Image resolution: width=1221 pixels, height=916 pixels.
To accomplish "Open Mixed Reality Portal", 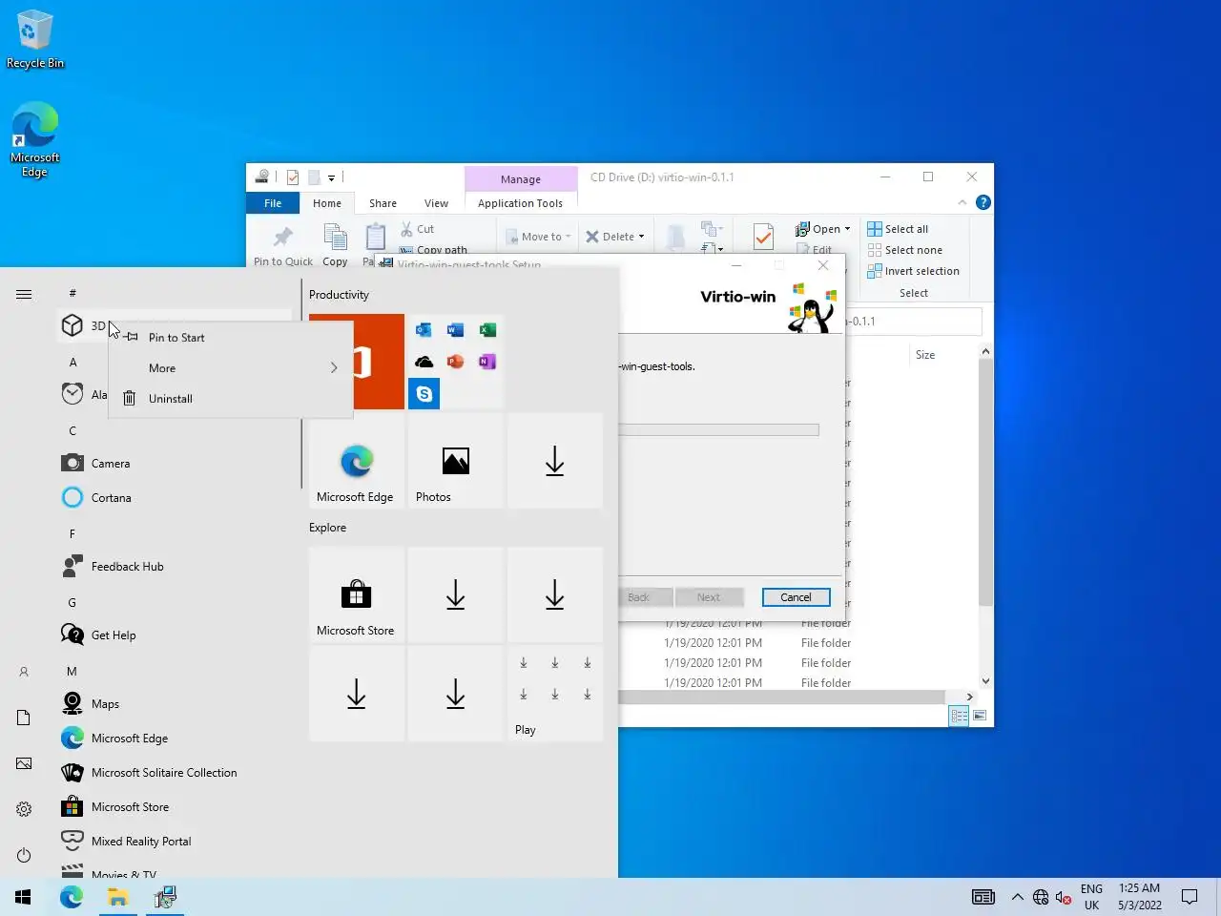I will [176, 842].
